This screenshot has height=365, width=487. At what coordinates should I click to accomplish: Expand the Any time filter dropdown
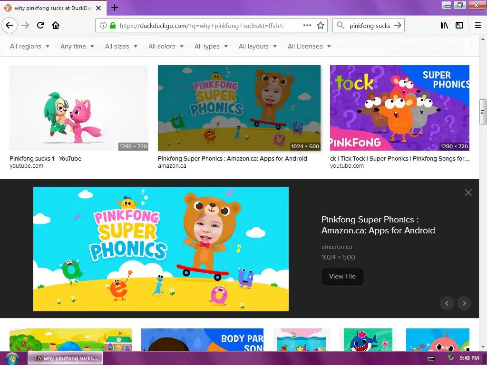pyautogui.click(x=77, y=46)
